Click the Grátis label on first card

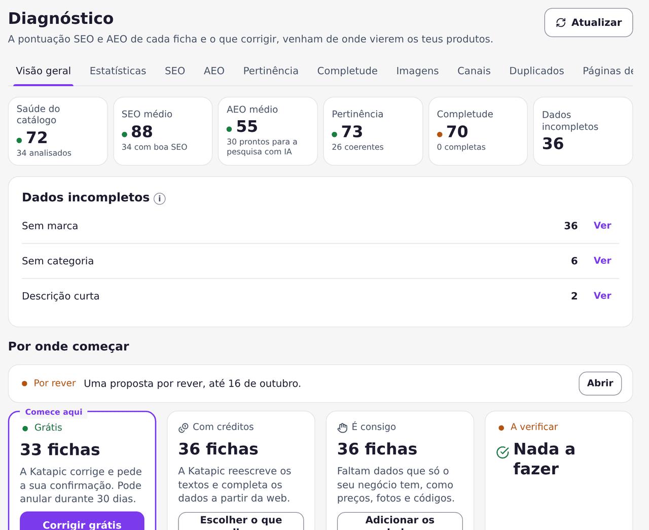[x=48, y=428]
